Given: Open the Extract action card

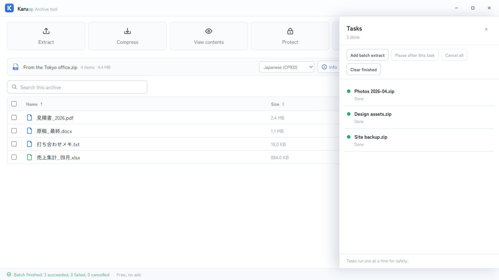Looking at the screenshot, I should [46, 36].
